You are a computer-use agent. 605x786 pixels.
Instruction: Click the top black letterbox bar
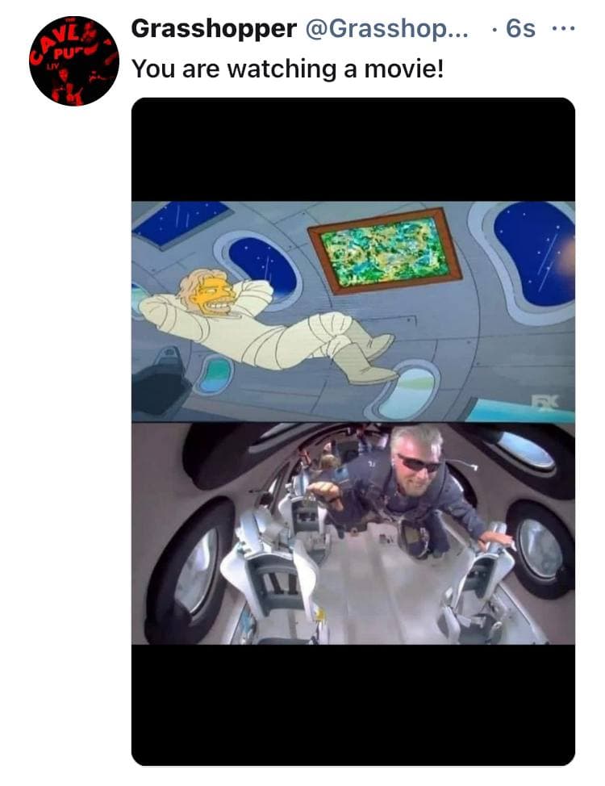tap(353, 149)
